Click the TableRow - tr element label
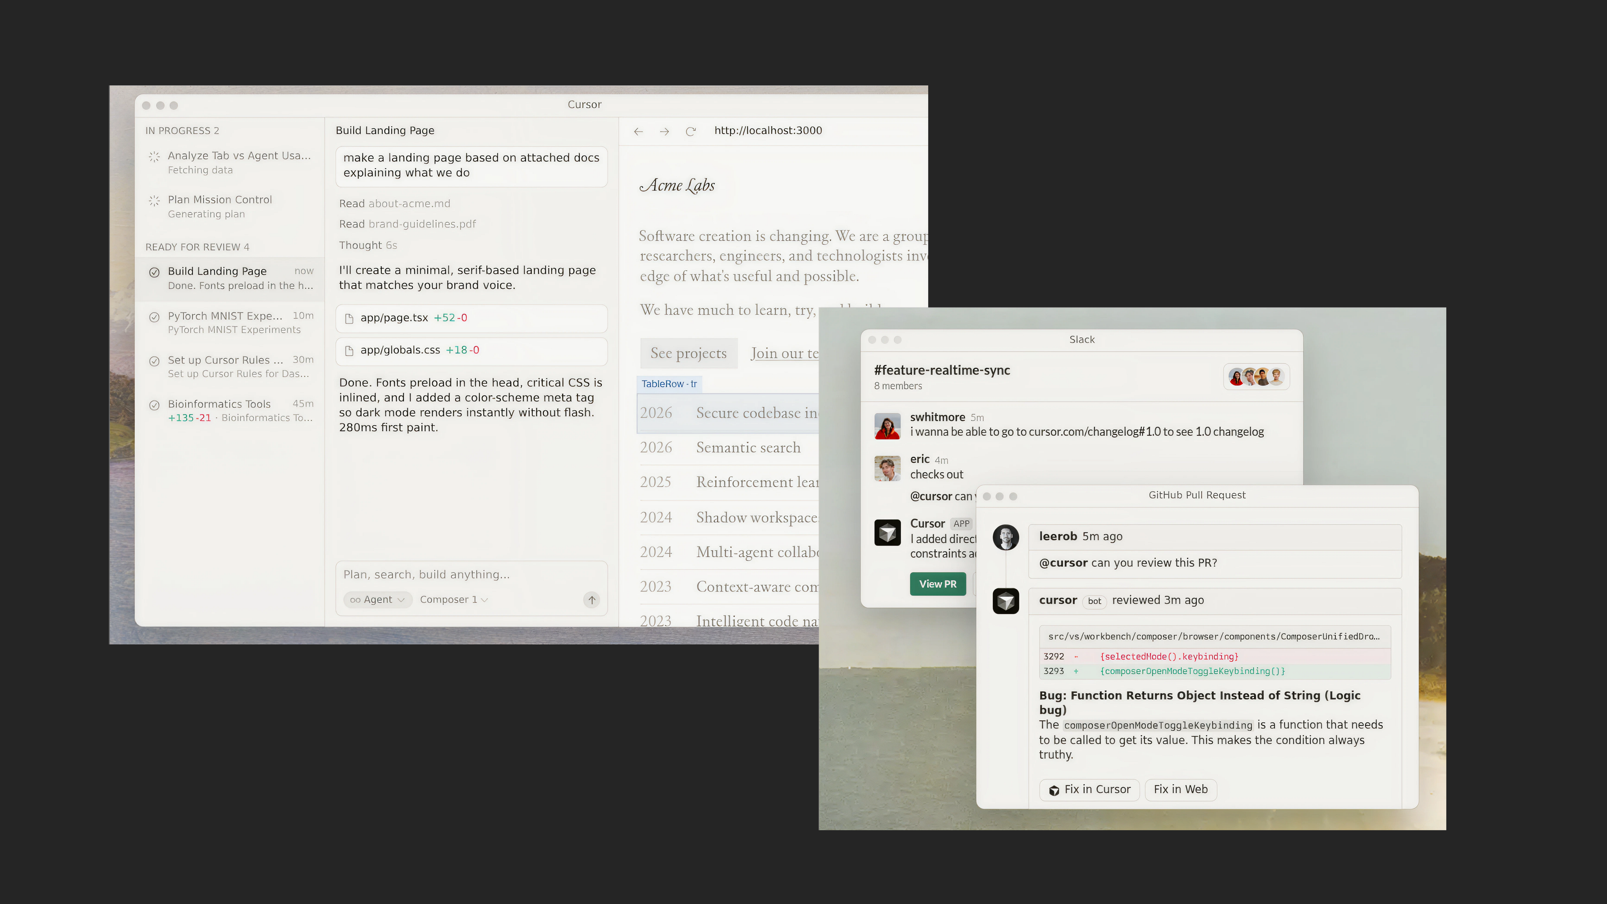Viewport: 1607px width, 904px height. 669,384
